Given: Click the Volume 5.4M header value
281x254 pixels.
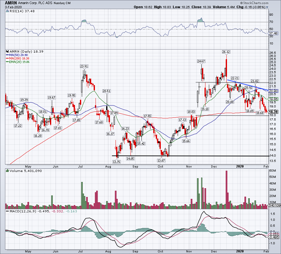Looking at the screenshot, I should point(224,7).
